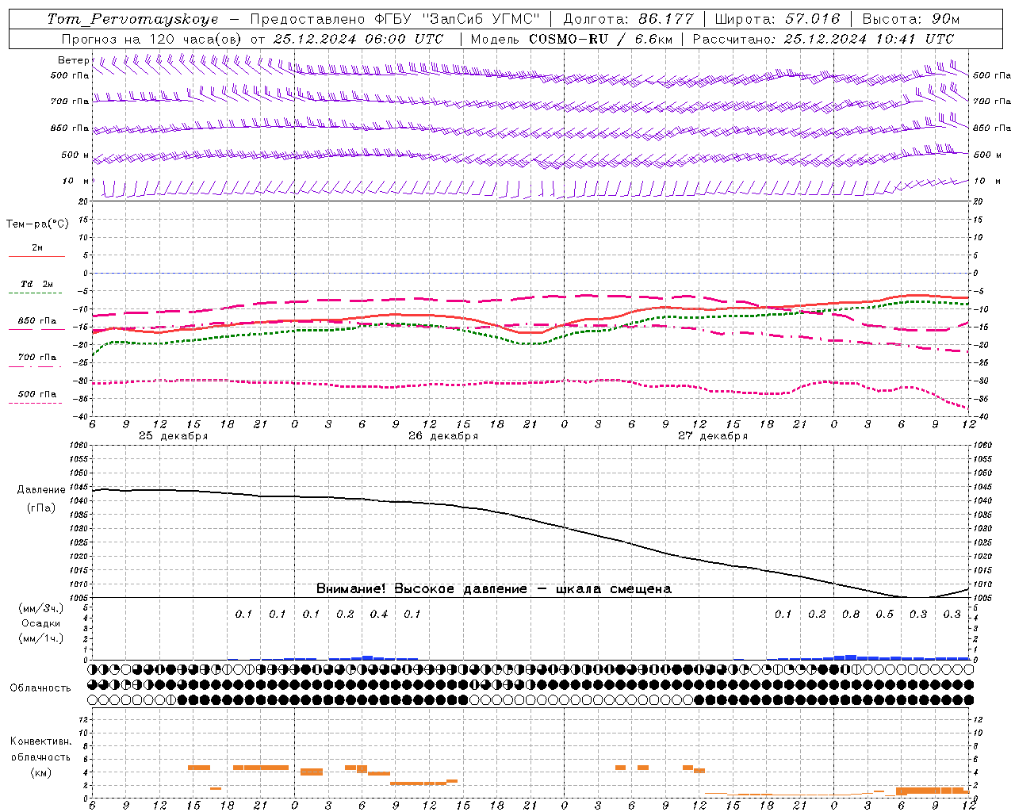
Task: Click the 0.5 precipitation amount value
Action: (885, 615)
